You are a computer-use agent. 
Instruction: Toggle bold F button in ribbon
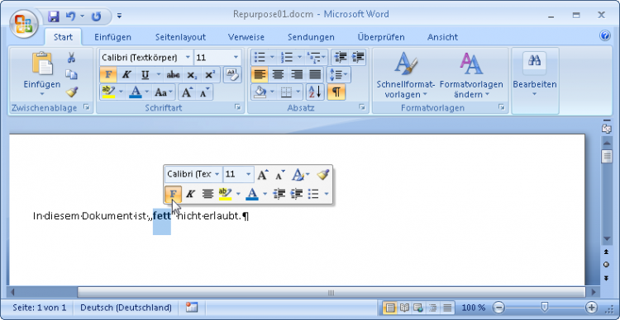click(x=108, y=75)
